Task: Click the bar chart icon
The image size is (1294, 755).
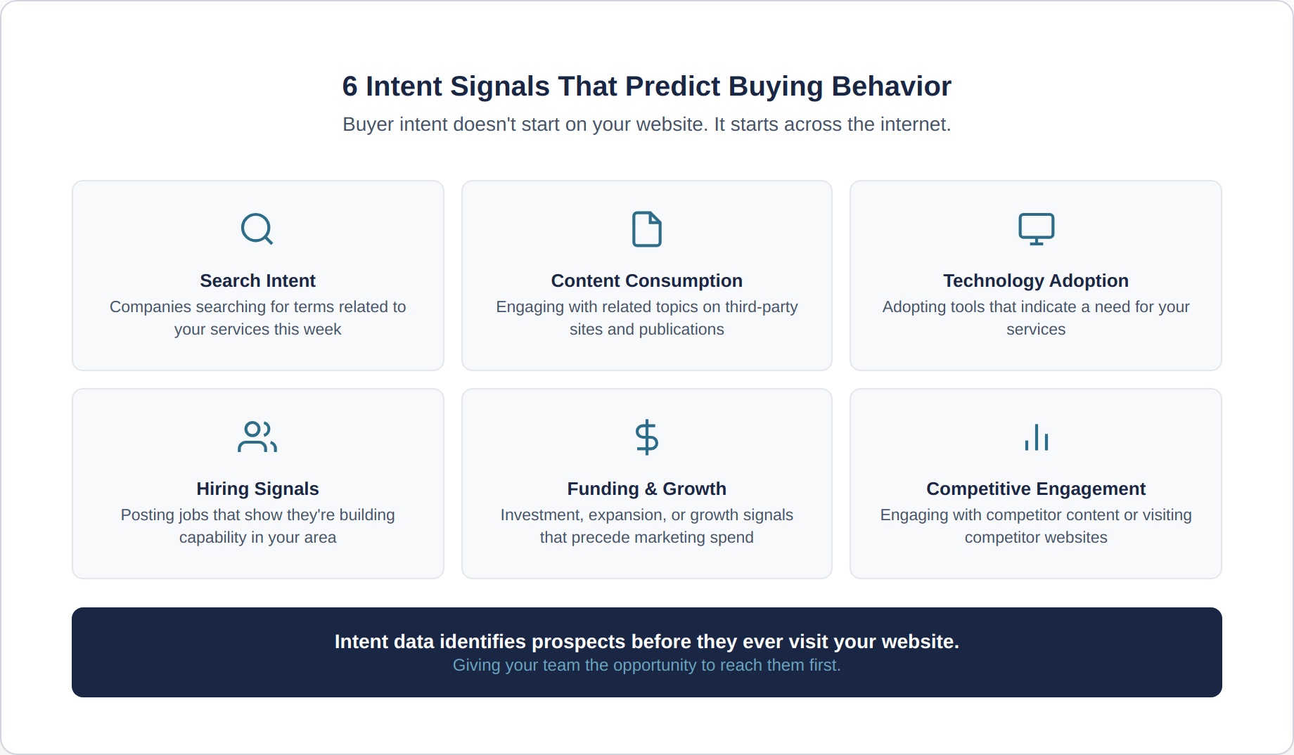Action: tap(1036, 437)
